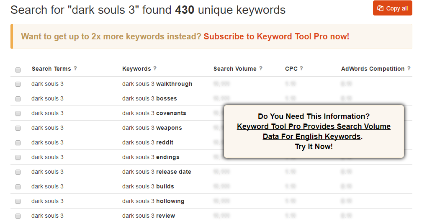The image size is (427, 224).
Task: Check the reddit keyword row checkbox
Action: pos(18,143)
